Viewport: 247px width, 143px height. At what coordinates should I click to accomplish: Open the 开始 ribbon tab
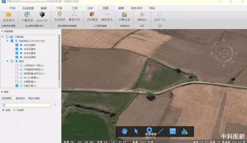[x=12, y=8]
